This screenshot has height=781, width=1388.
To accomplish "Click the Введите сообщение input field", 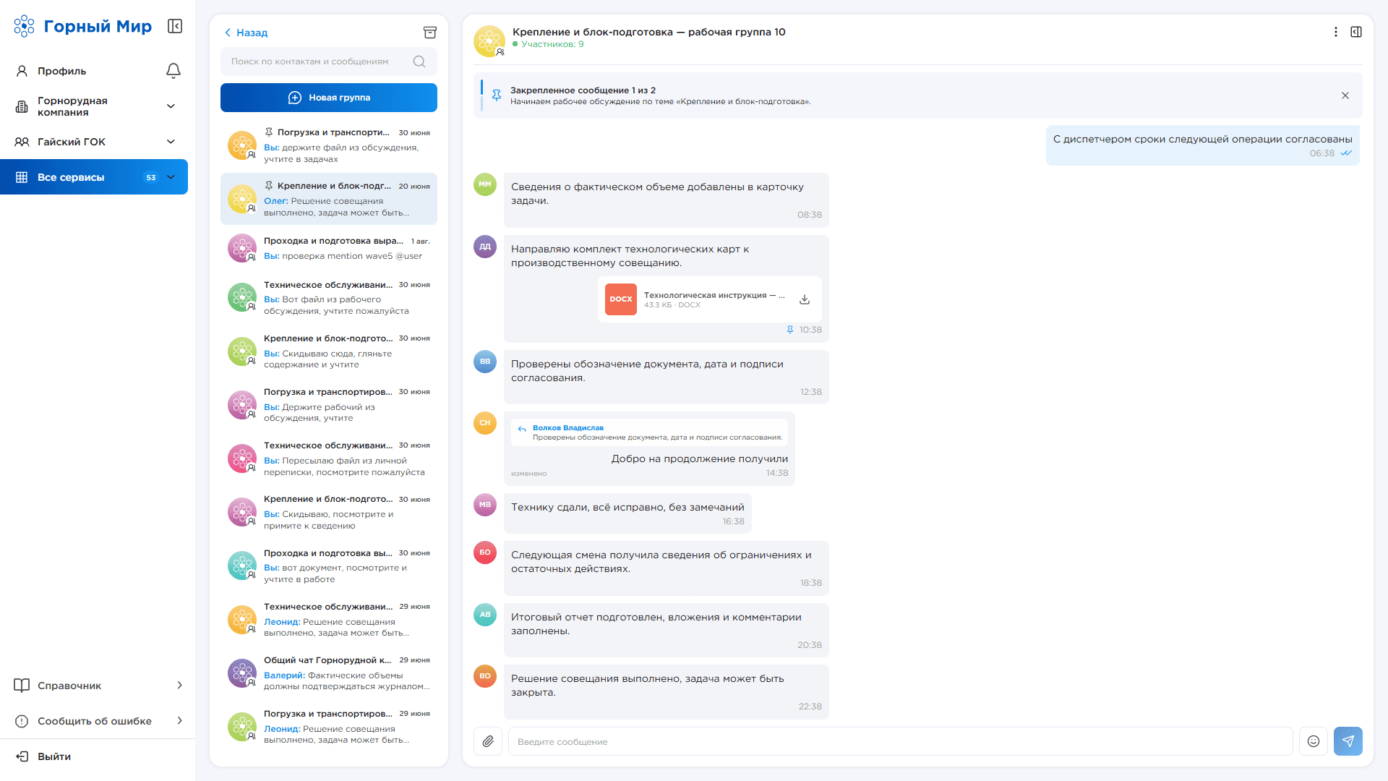I will click(x=900, y=741).
